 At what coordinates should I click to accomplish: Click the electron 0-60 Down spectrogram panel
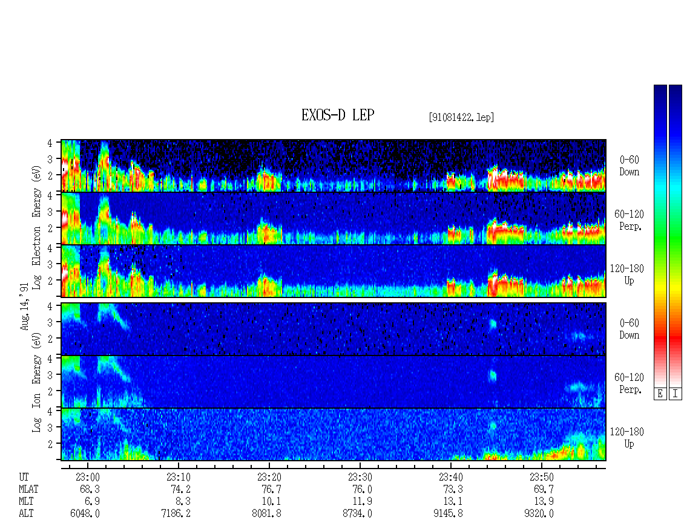click(x=334, y=166)
